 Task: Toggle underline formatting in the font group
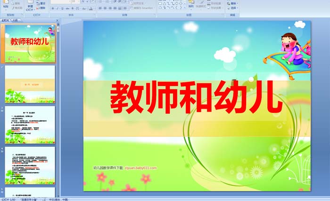click(62, 8)
